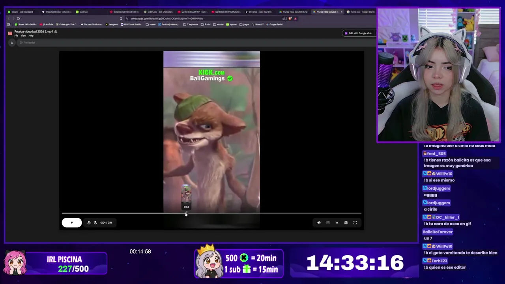Switch to the Widgets browser tab
Screen dimensions: 505x284
57,12
